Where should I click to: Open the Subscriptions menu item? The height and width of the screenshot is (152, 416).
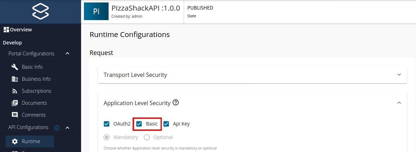(x=36, y=91)
